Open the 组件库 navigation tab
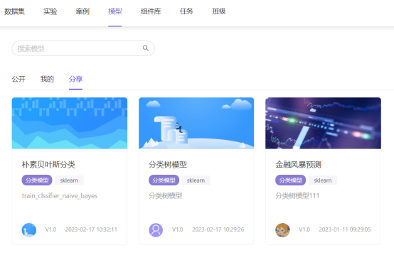This screenshot has height=260, width=394. pos(151,11)
